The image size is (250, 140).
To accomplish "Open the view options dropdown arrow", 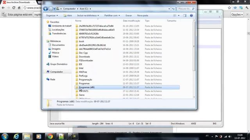I will click(x=179, y=16).
